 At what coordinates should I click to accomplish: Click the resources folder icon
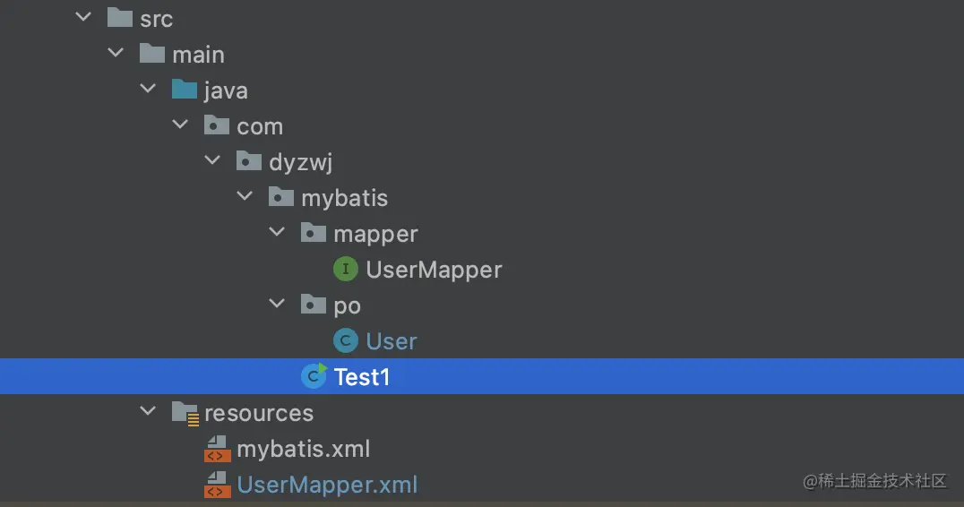pyautogui.click(x=185, y=413)
